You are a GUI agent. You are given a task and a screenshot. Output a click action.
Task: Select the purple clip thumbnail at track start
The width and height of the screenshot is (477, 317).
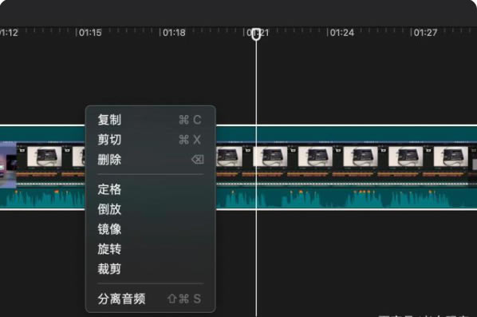pyautogui.click(x=8, y=164)
